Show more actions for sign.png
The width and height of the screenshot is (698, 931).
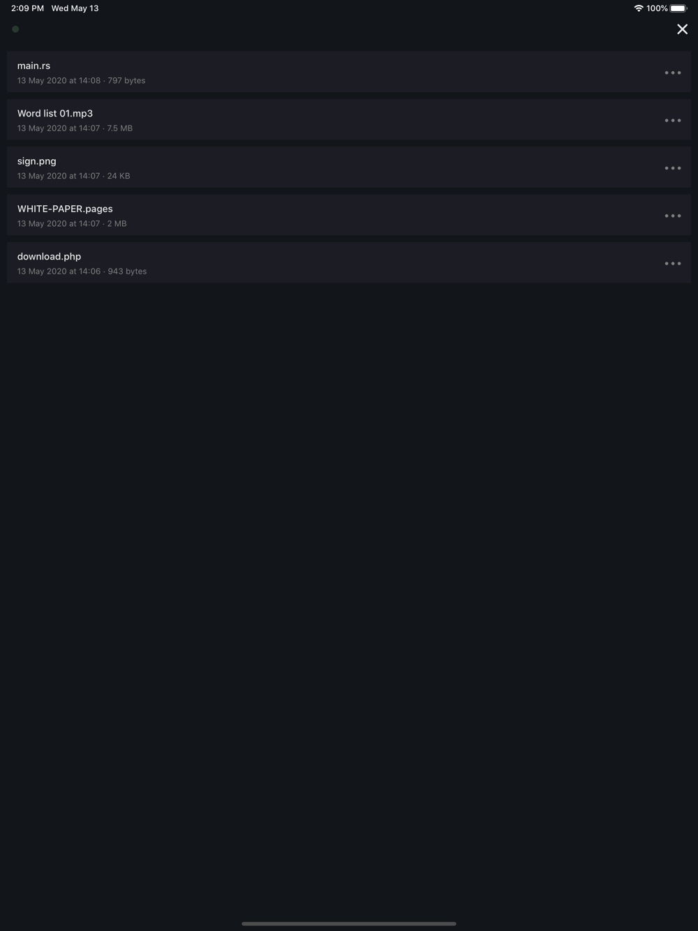pyautogui.click(x=672, y=168)
